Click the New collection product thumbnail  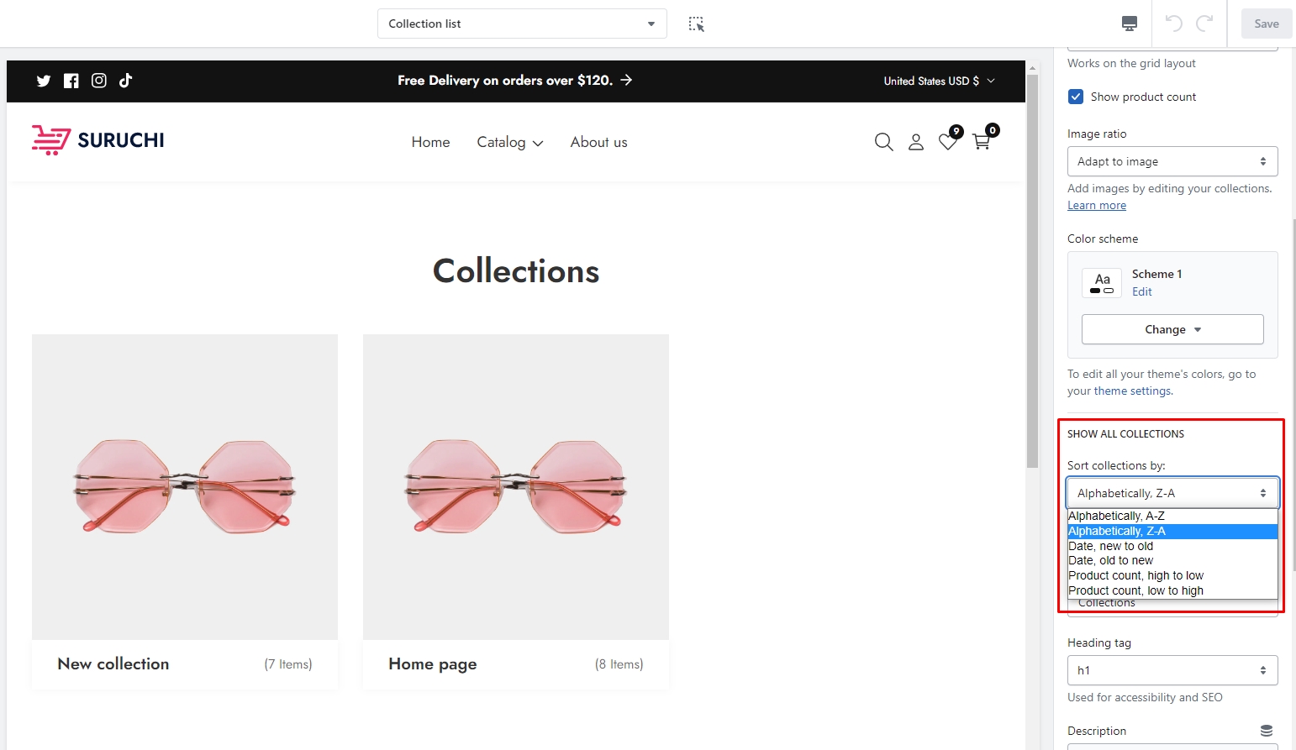coord(185,487)
